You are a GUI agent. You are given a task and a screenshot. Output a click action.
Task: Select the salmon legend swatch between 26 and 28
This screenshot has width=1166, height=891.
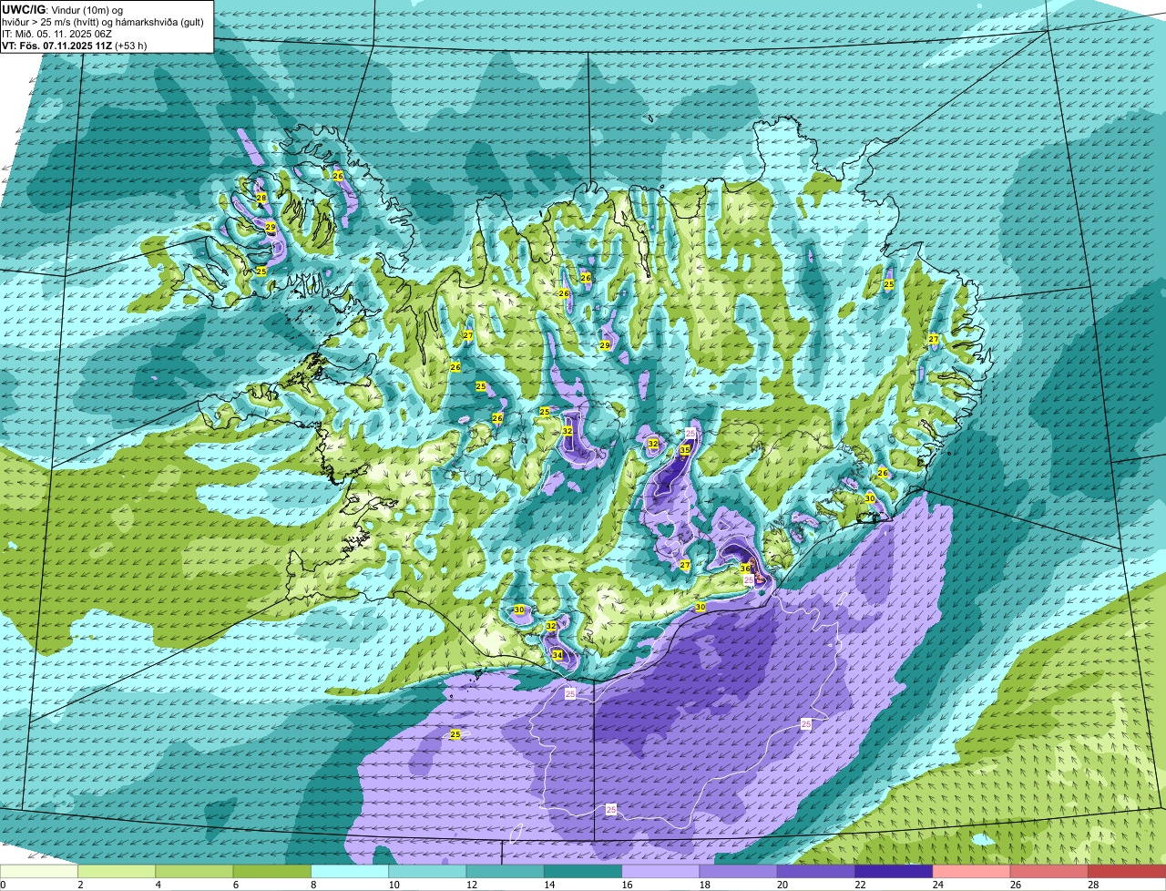[x=1049, y=871]
